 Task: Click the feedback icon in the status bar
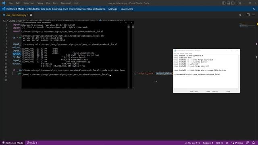(x=248, y=143)
